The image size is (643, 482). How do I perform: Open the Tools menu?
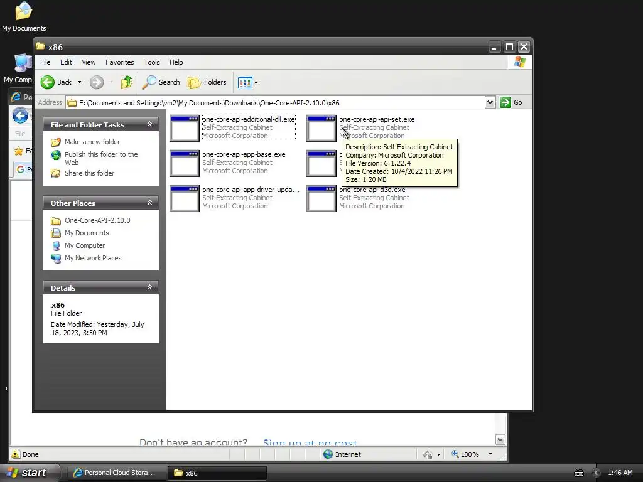pyautogui.click(x=152, y=62)
